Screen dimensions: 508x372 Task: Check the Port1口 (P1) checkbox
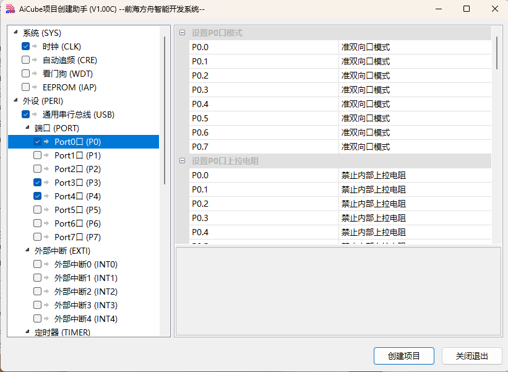point(37,155)
